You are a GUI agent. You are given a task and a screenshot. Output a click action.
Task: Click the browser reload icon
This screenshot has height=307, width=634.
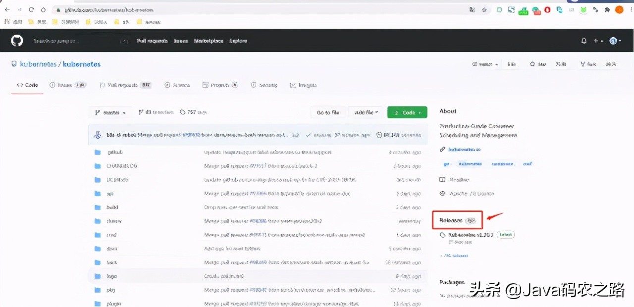[31, 9]
